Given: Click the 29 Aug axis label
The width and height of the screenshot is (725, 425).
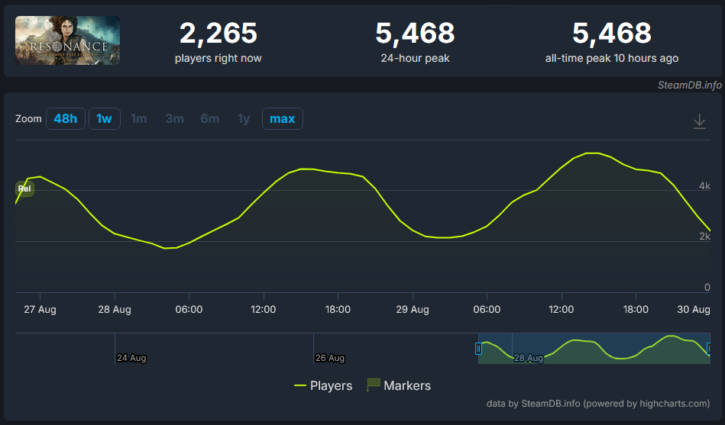Looking at the screenshot, I should point(413,310).
